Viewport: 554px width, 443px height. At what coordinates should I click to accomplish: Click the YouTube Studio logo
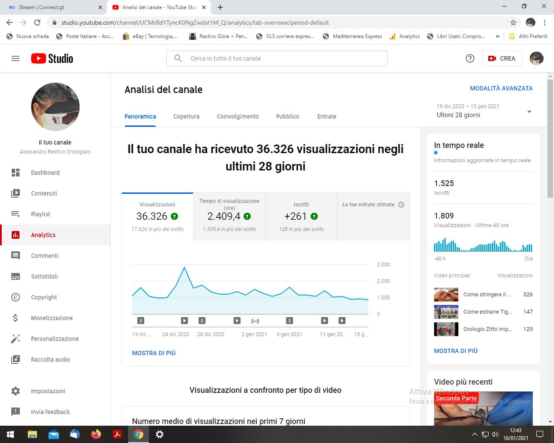pos(52,58)
